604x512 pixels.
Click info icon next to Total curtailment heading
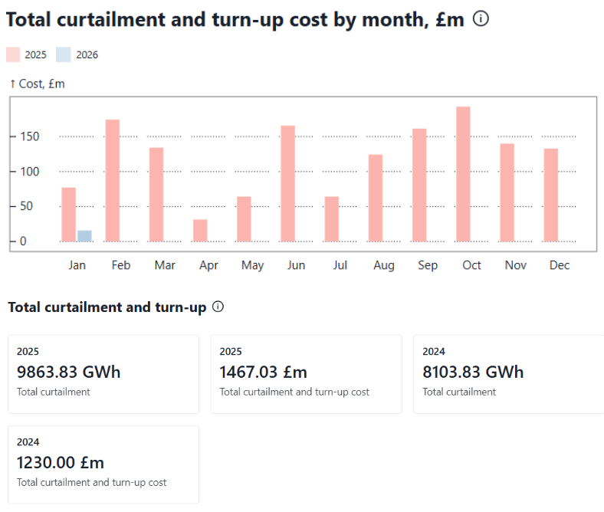tap(218, 307)
